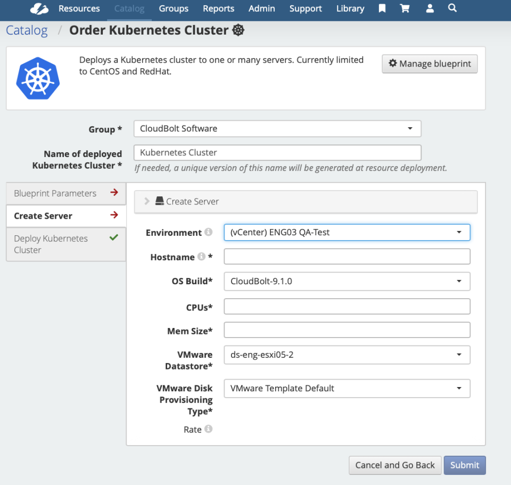Click the CloudBolt logo in the navbar

(x=39, y=9)
